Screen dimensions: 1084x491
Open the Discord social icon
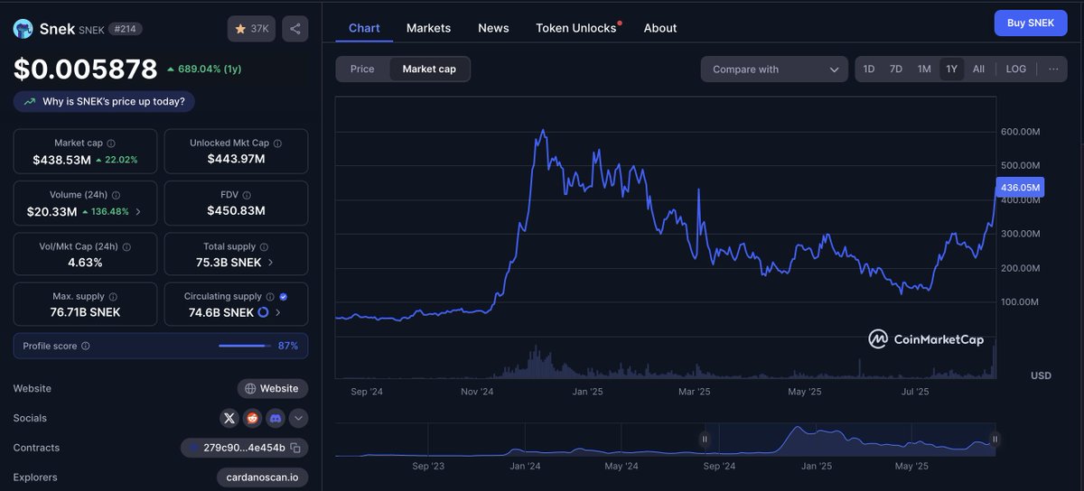click(275, 418)
